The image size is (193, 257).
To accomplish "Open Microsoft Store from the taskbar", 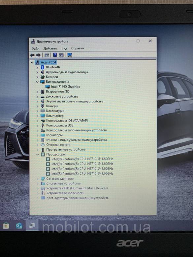I will point(6,226).
